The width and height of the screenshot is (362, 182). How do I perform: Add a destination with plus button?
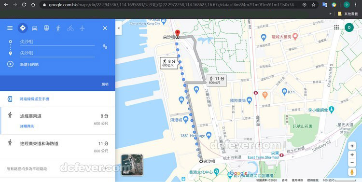pos(10,64)
